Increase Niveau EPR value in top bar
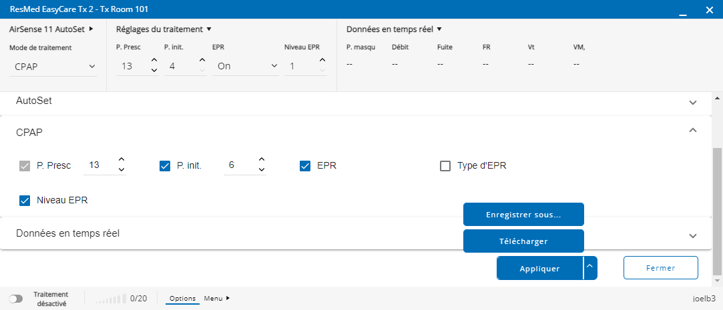The height and width of the screenshot is (310, 723). click(x=322, y=61)
